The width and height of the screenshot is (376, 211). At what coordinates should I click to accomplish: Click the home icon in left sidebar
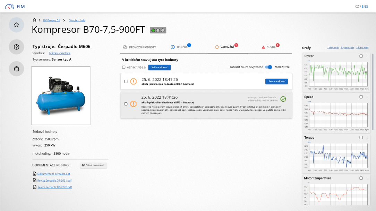click(16, 25)
